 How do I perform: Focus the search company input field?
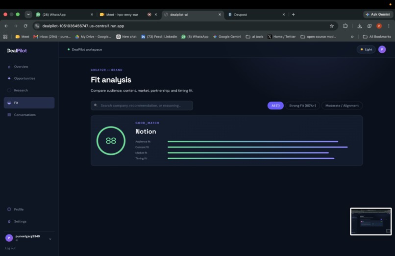point(142,106)
